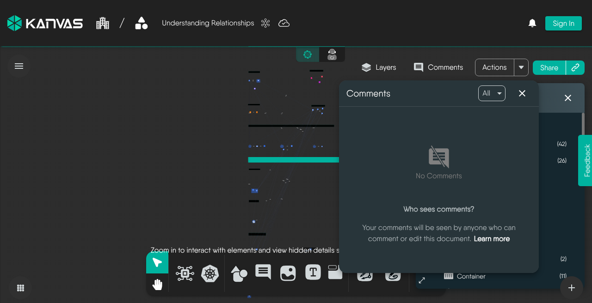This screenshot has width=592, height=303.
Task: Select the image tool
Action: tap(288, 273)
